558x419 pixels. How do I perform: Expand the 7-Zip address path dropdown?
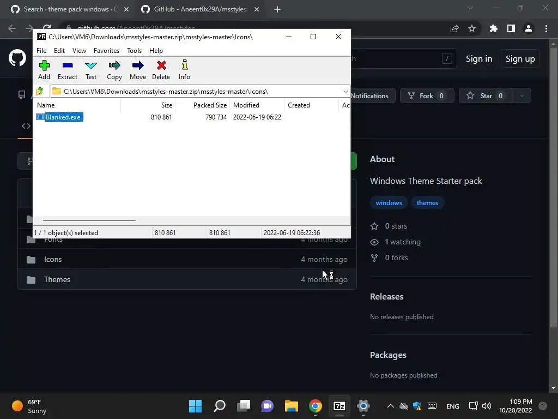coord(345,92)
